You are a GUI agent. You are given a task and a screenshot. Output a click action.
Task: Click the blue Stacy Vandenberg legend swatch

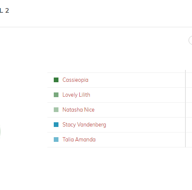(x=56, y=124)
